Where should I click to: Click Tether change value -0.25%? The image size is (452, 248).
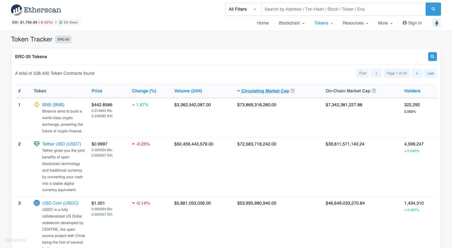(141, 144)
